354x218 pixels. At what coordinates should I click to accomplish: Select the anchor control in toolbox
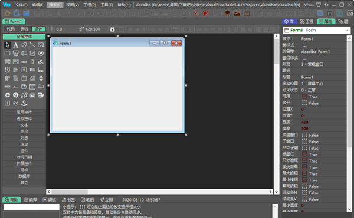coord(24,103)
